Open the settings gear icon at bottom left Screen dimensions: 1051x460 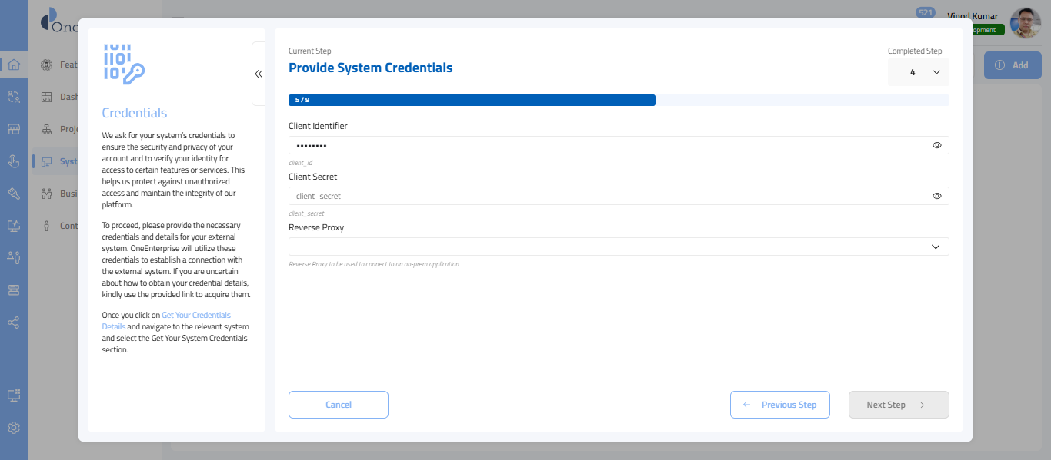coord(14,428)
